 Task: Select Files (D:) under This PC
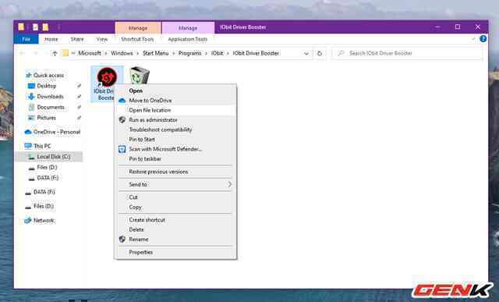(x=47, y=167)
